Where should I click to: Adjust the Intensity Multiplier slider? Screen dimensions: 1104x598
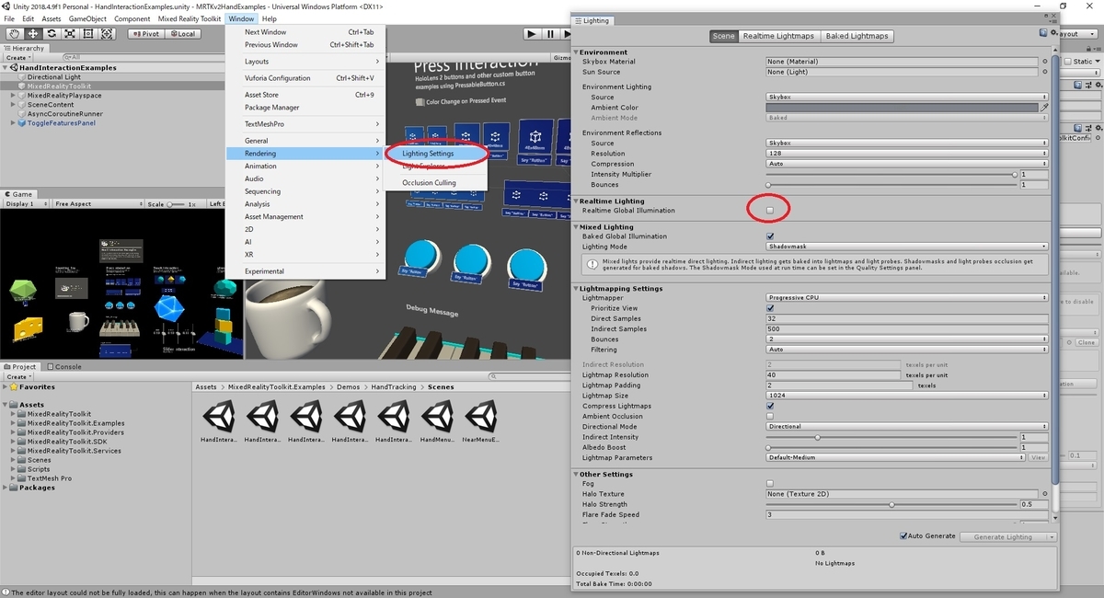click(890, 174)
